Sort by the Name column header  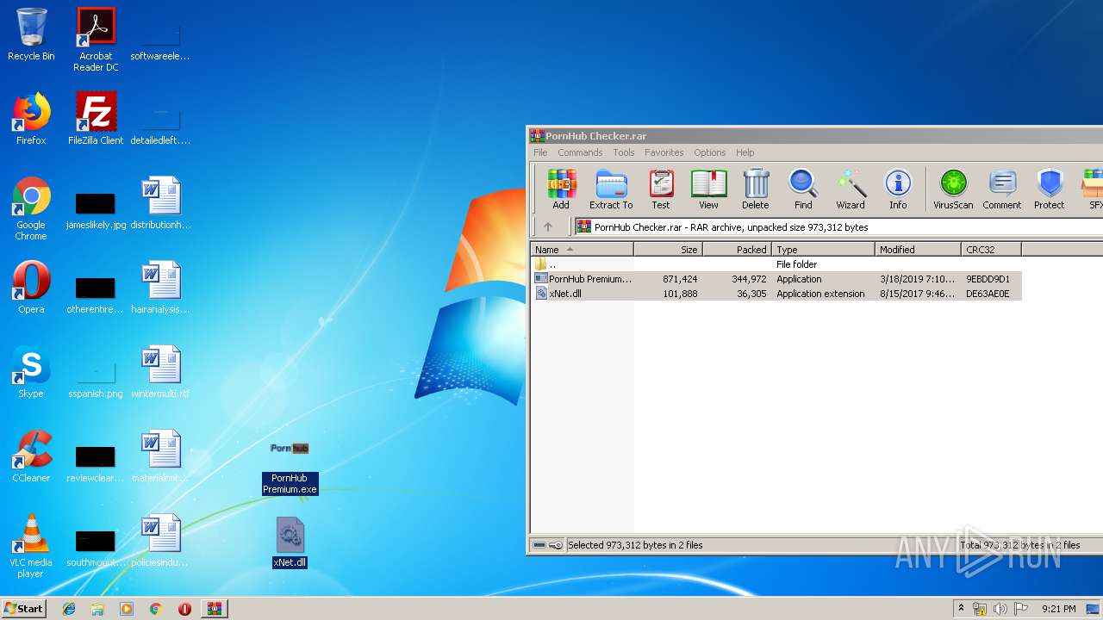pyautogui.click(x=583, y=250)
